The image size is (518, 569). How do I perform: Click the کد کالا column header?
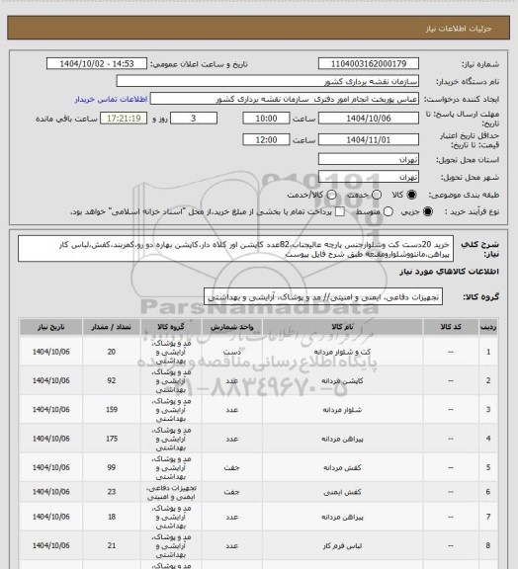point(451,327)
